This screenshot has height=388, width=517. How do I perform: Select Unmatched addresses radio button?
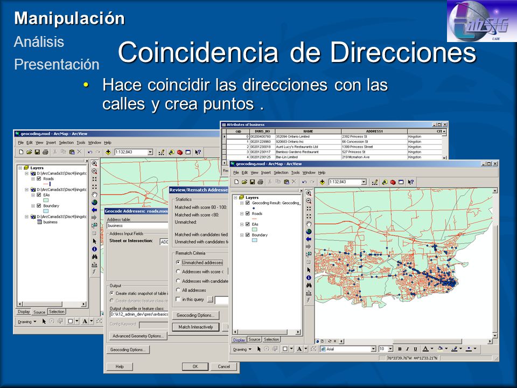[178, 262]
